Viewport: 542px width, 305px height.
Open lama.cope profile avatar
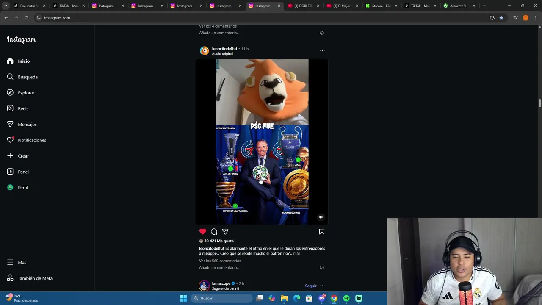[205, 286]
